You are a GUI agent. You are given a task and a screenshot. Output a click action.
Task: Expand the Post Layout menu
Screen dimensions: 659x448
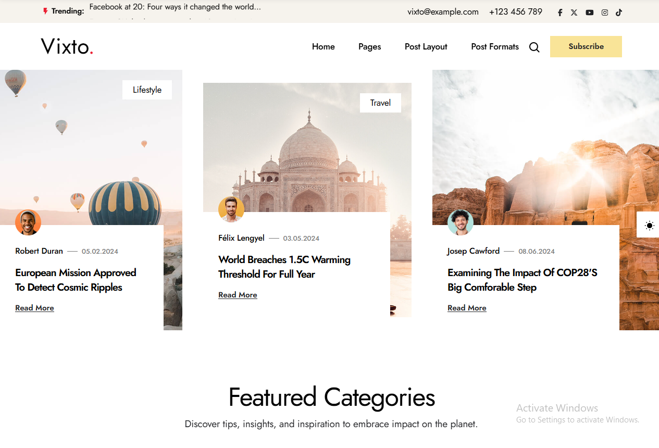point(426,46)
